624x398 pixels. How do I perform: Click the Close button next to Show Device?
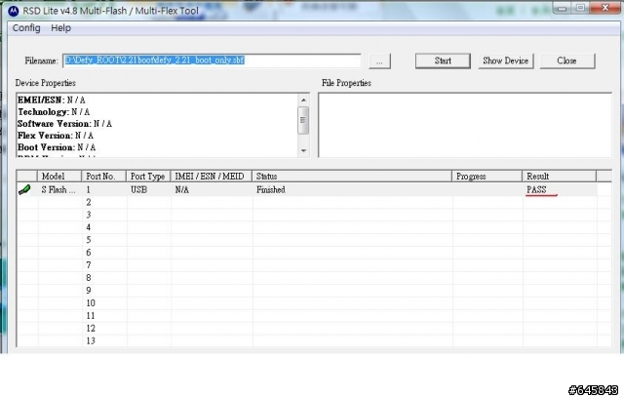(x=567, y=60)
